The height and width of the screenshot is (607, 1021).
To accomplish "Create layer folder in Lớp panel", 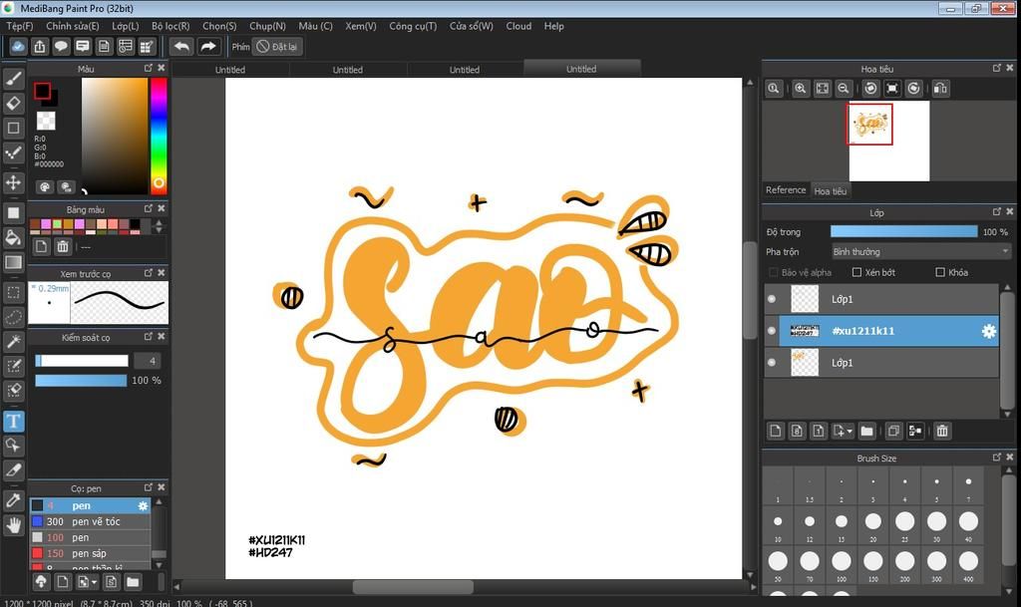I will click(866, 431).
